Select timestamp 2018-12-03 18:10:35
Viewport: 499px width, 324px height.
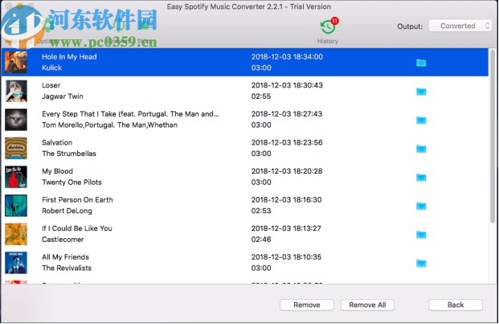point(286,257)
